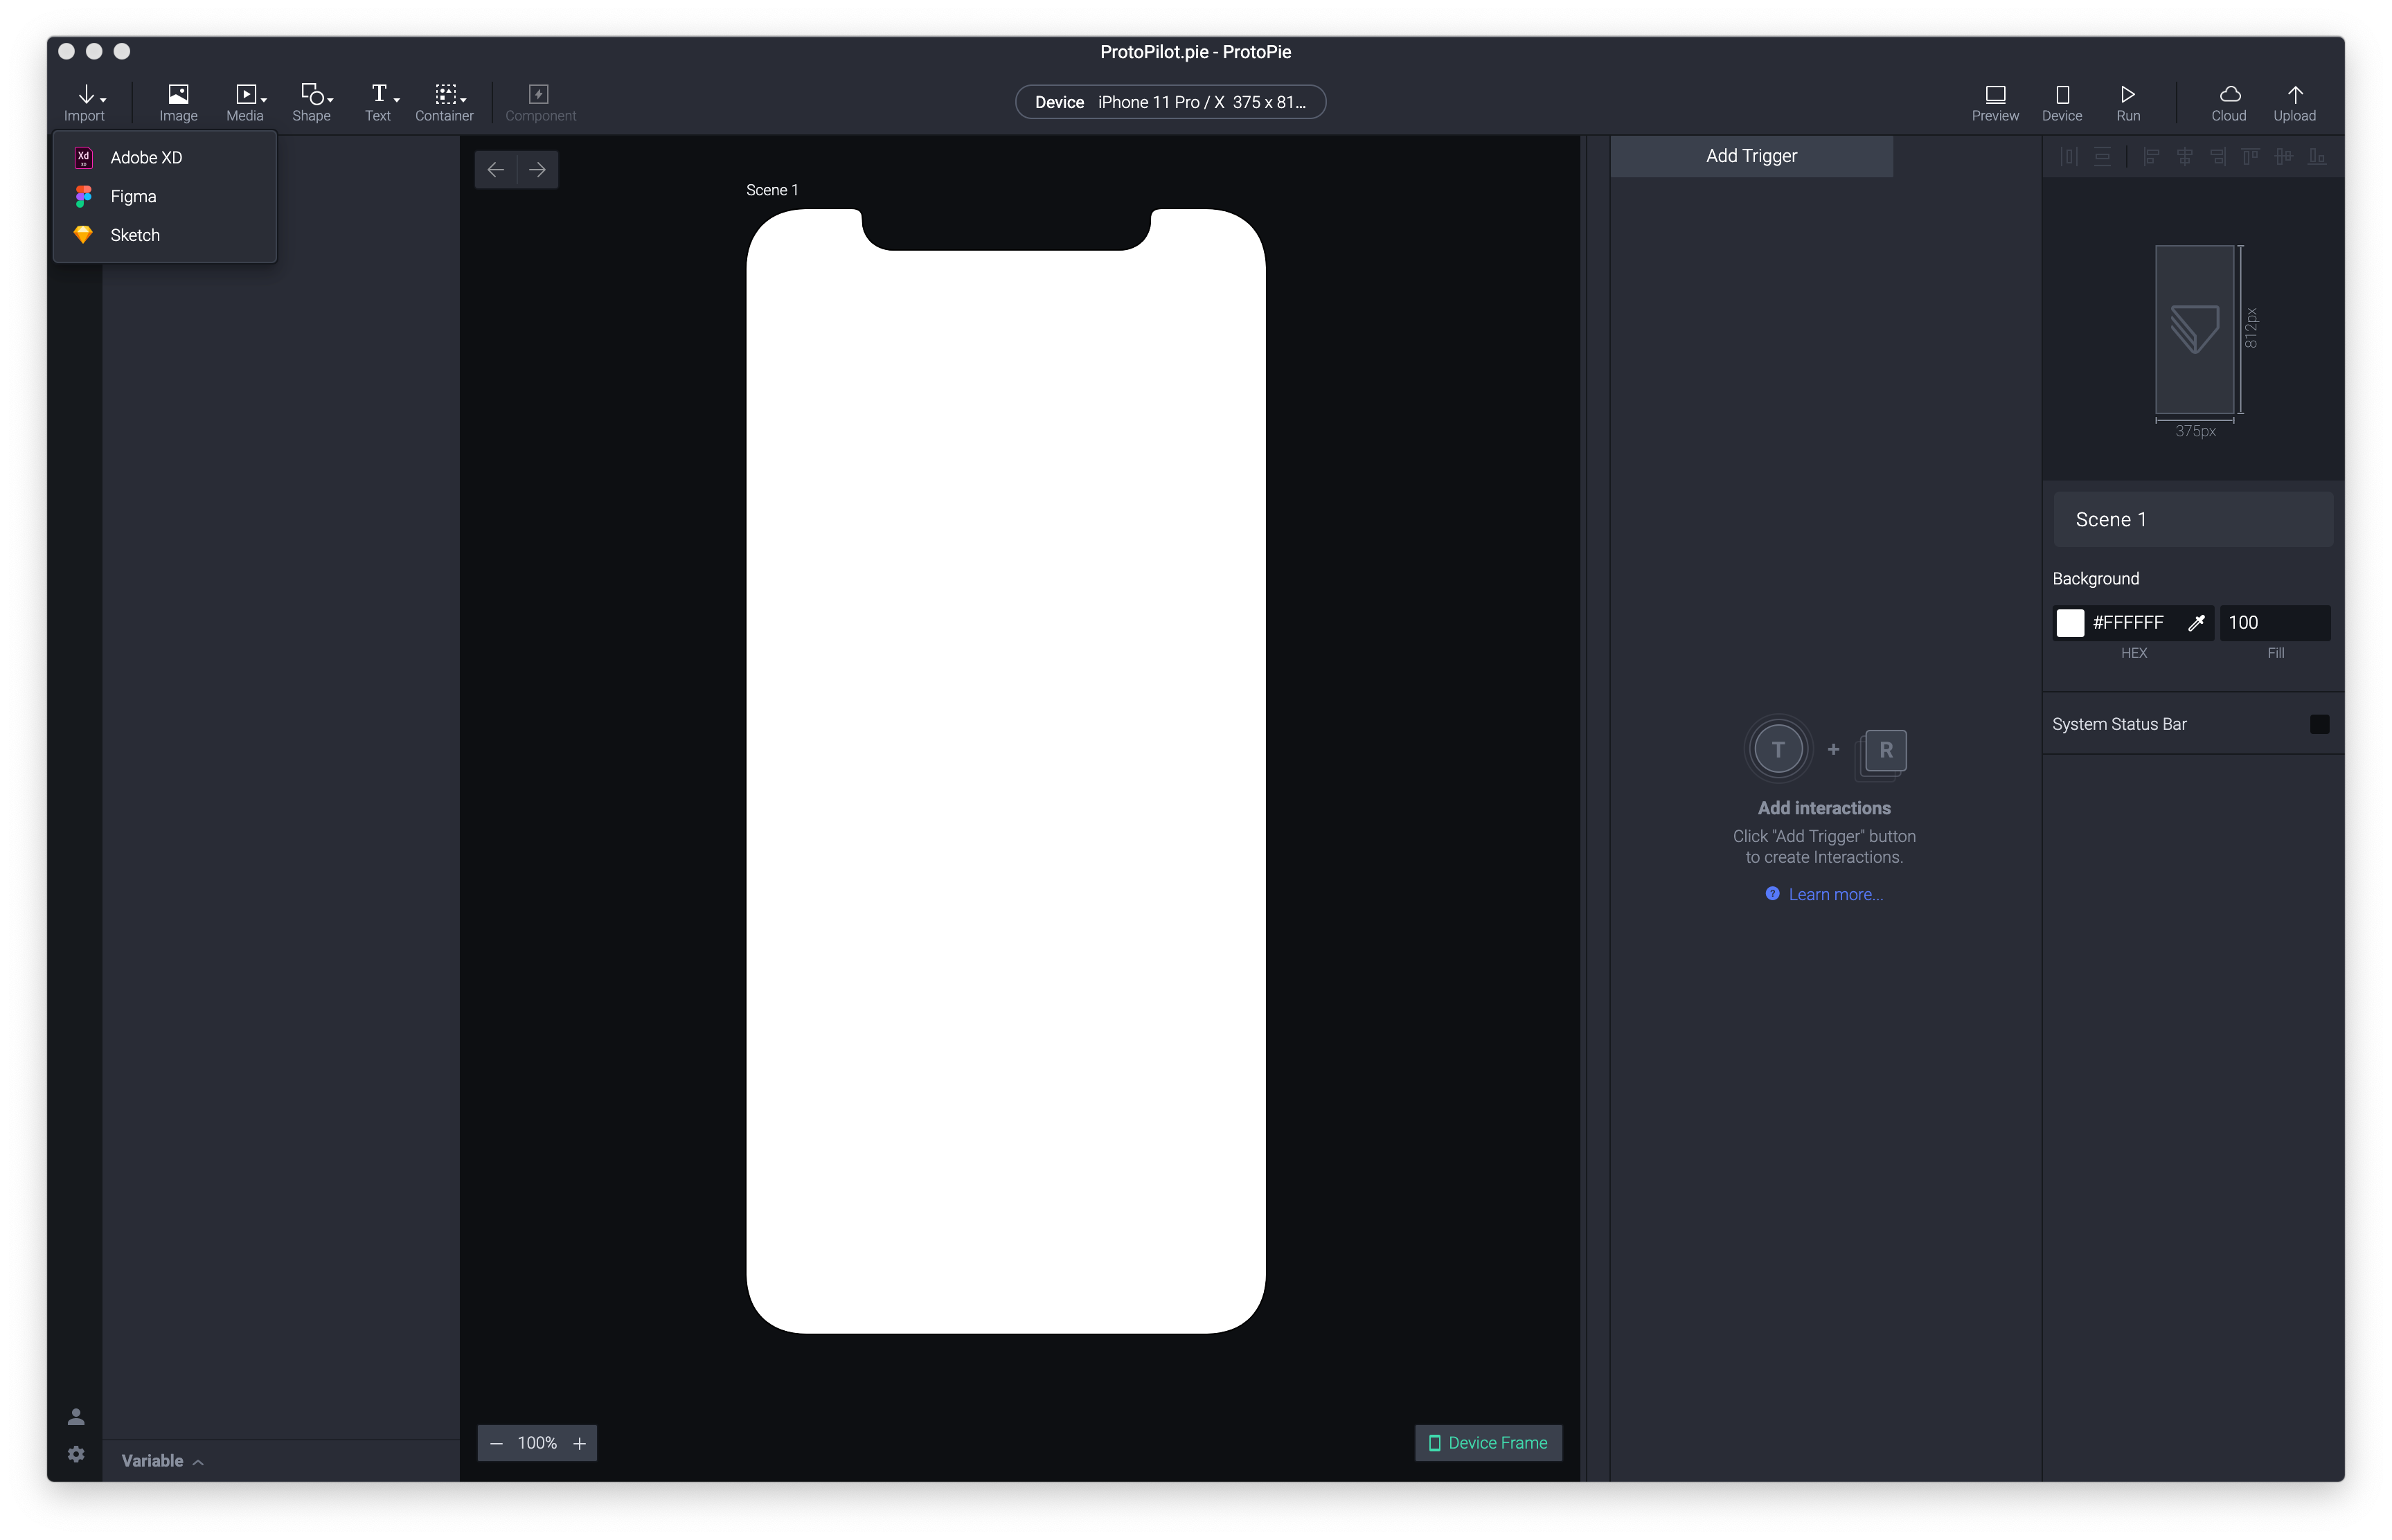The width and height of the screenshot is (2392, 1540).
Task: Expand the Variable panel
Action: (x=162, y=1461)
